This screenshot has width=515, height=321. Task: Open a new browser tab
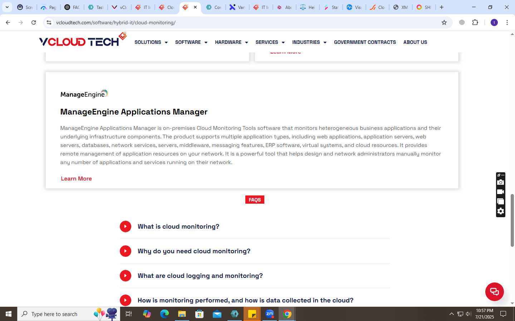(442, 7)
